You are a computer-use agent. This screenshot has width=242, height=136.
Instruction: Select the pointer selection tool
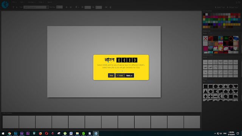17,7
